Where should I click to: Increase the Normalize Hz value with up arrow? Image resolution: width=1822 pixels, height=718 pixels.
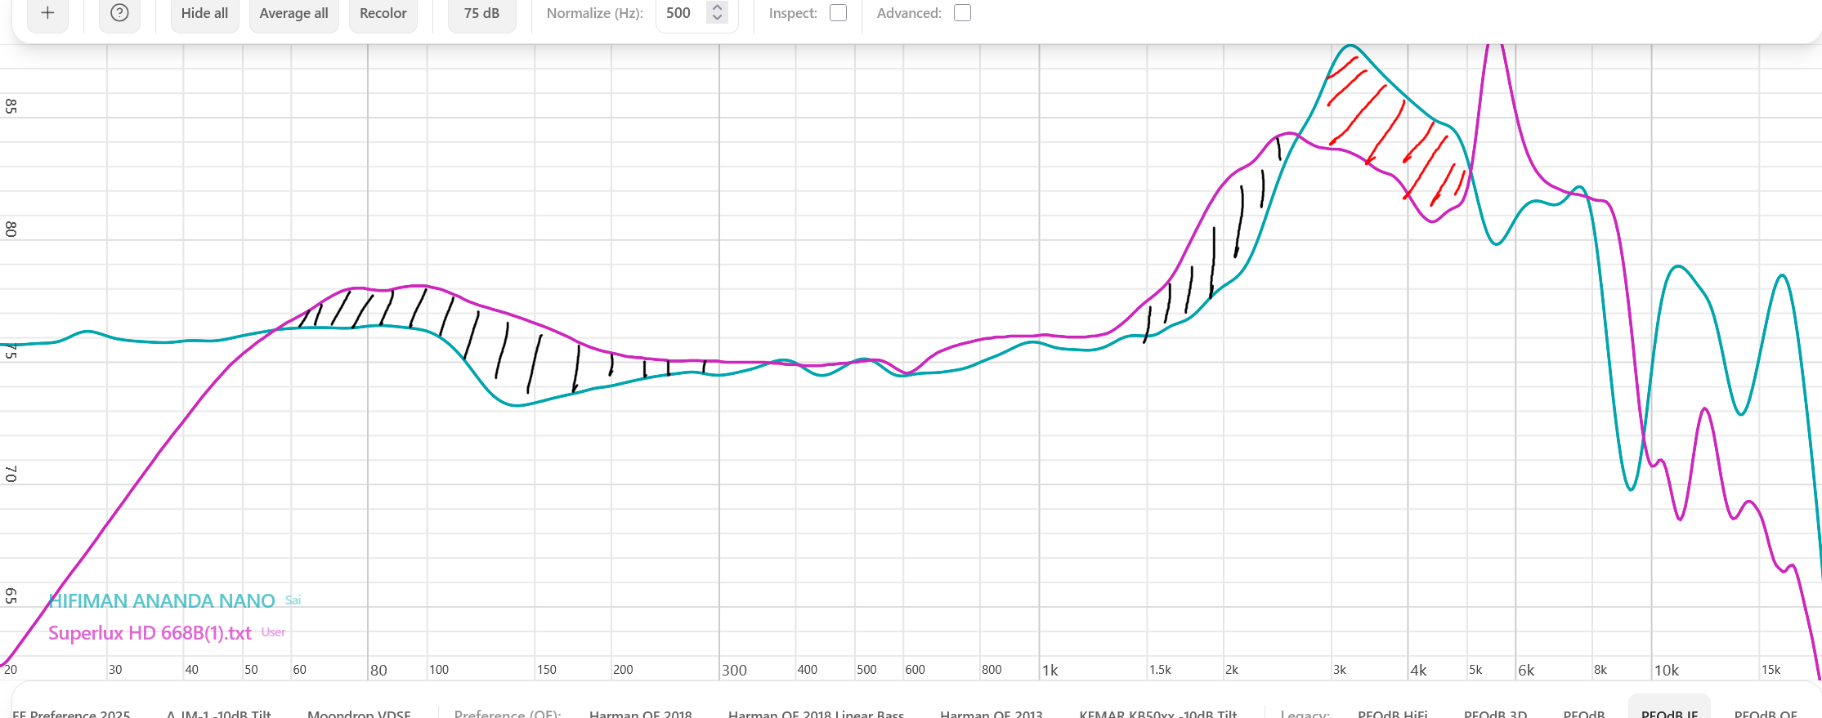point(717,7)
